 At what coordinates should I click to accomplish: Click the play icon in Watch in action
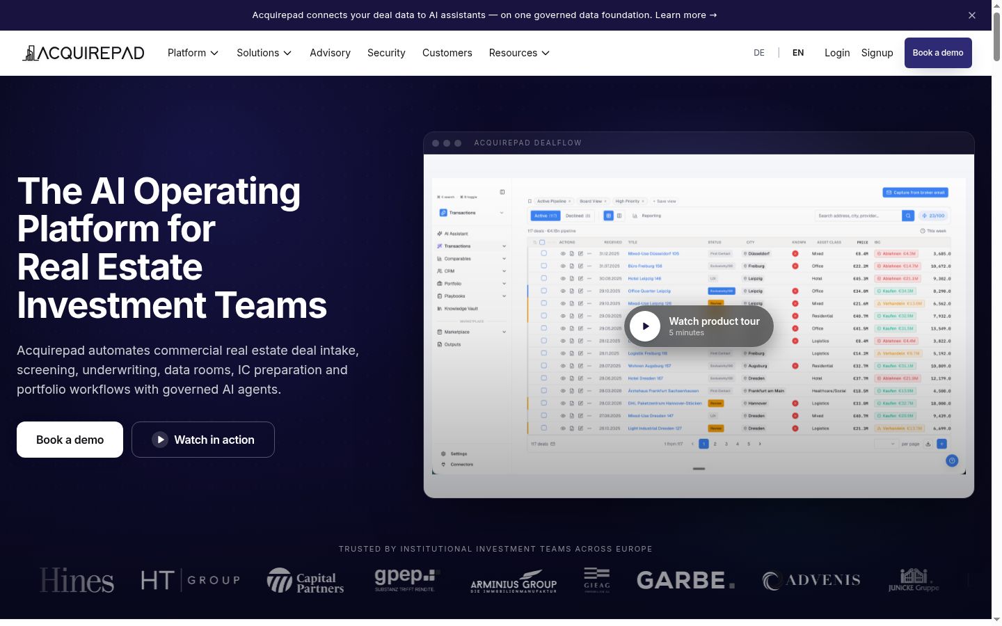tap(160, 440)
